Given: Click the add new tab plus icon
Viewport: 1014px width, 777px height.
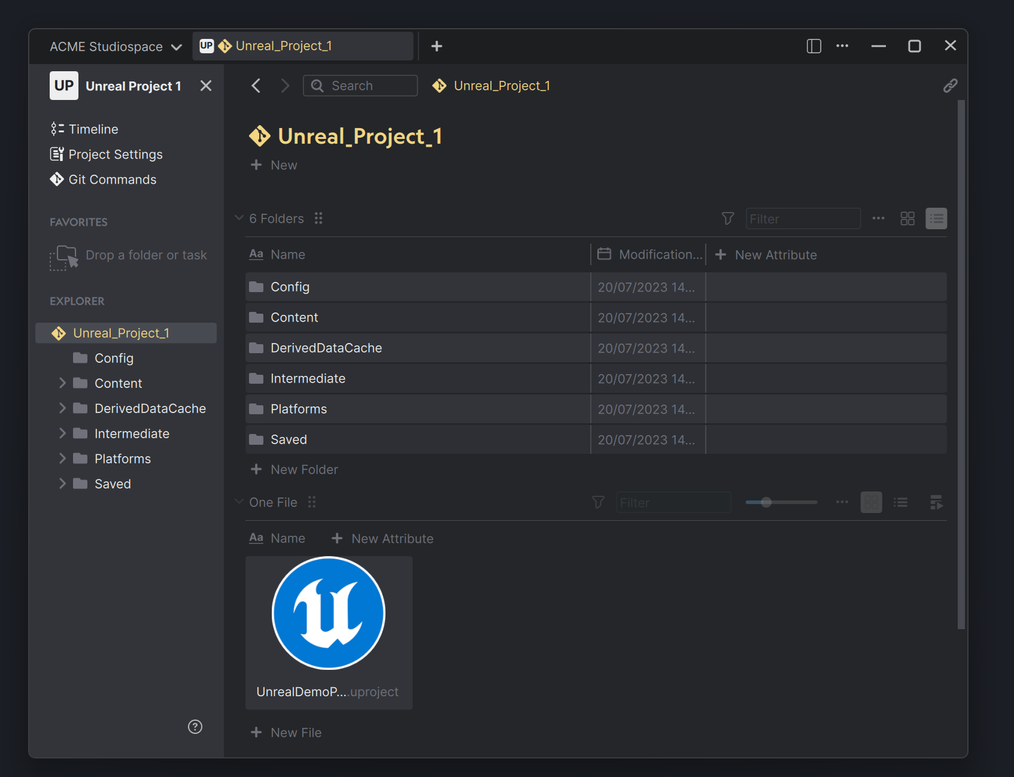Looking at the screenshot, I should [x=437, y=46].
